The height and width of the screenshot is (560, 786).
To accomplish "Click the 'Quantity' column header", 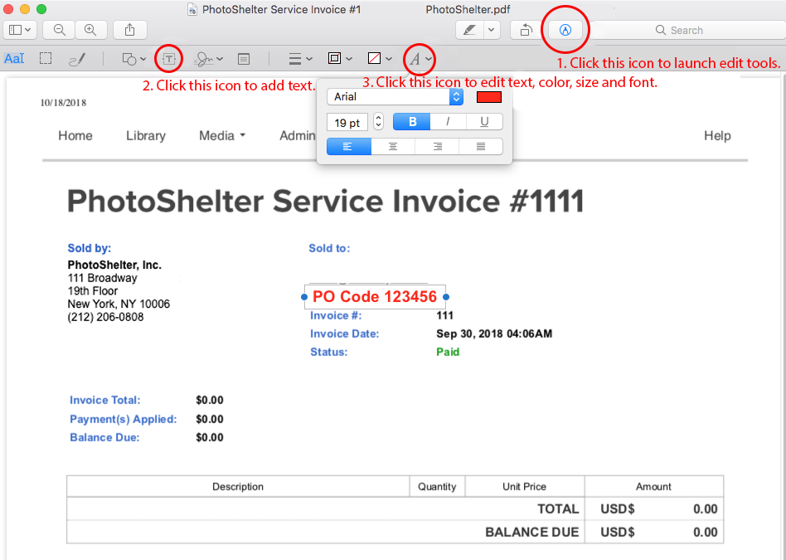I will pos(437,487).
